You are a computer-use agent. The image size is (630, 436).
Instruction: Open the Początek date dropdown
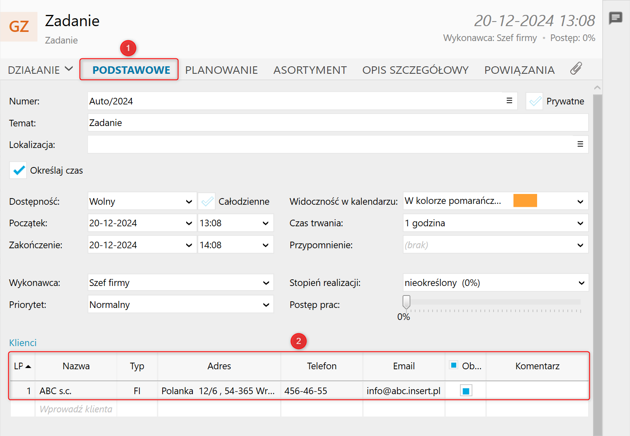142,223
